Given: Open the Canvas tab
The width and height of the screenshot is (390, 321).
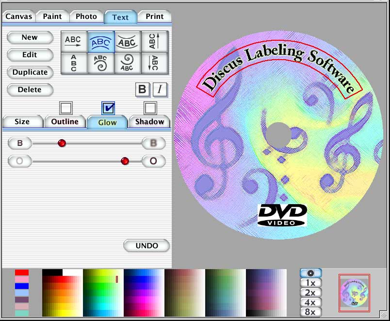Looking at the screenshot, I should (x=18, y=16).
